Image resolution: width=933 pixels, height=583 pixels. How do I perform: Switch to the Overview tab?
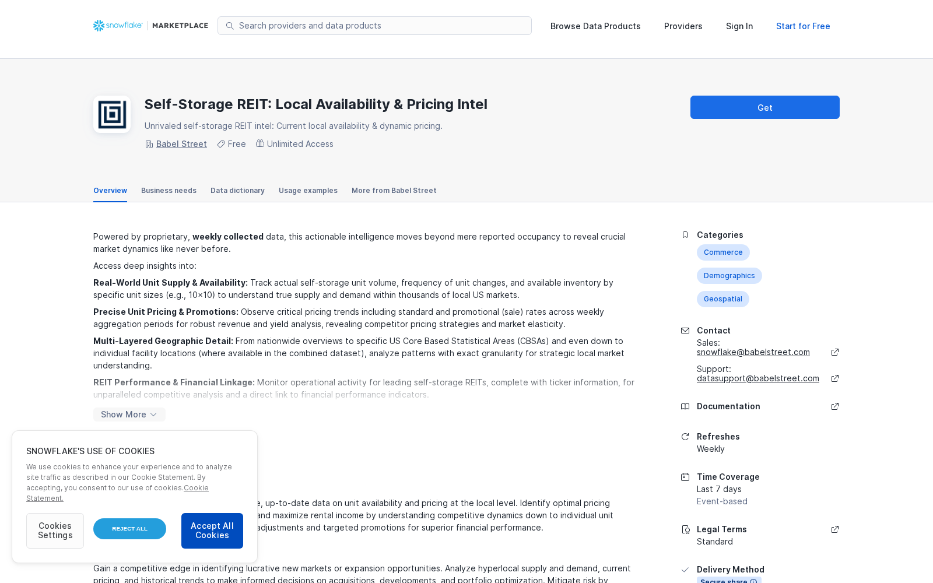pyautogui.click(x=110, y=191)
